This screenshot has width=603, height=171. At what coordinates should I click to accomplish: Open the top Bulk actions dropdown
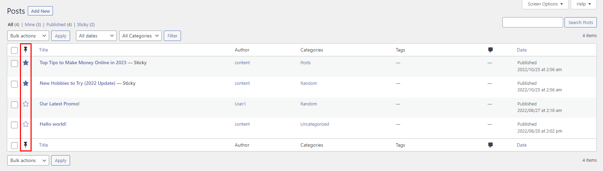coord(28,36)
